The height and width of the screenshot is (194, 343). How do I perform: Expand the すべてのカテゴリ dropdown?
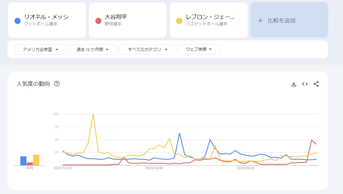147,49
